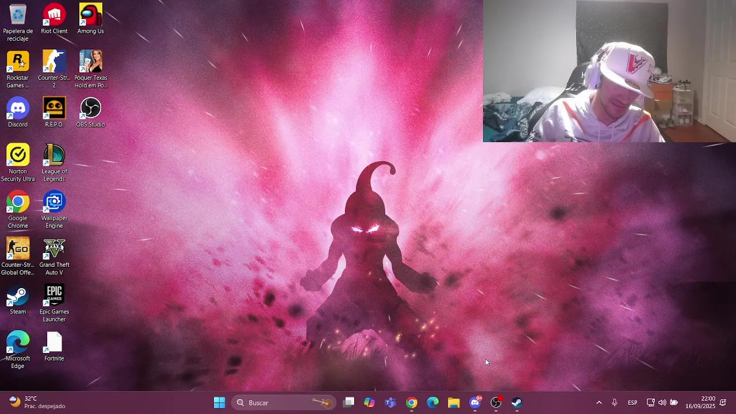
Task: Select the Discord desktop shortcut
Action: pos(18,113)
